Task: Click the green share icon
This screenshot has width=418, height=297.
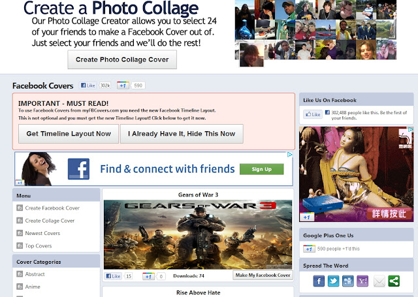Action: click(394, 281)
